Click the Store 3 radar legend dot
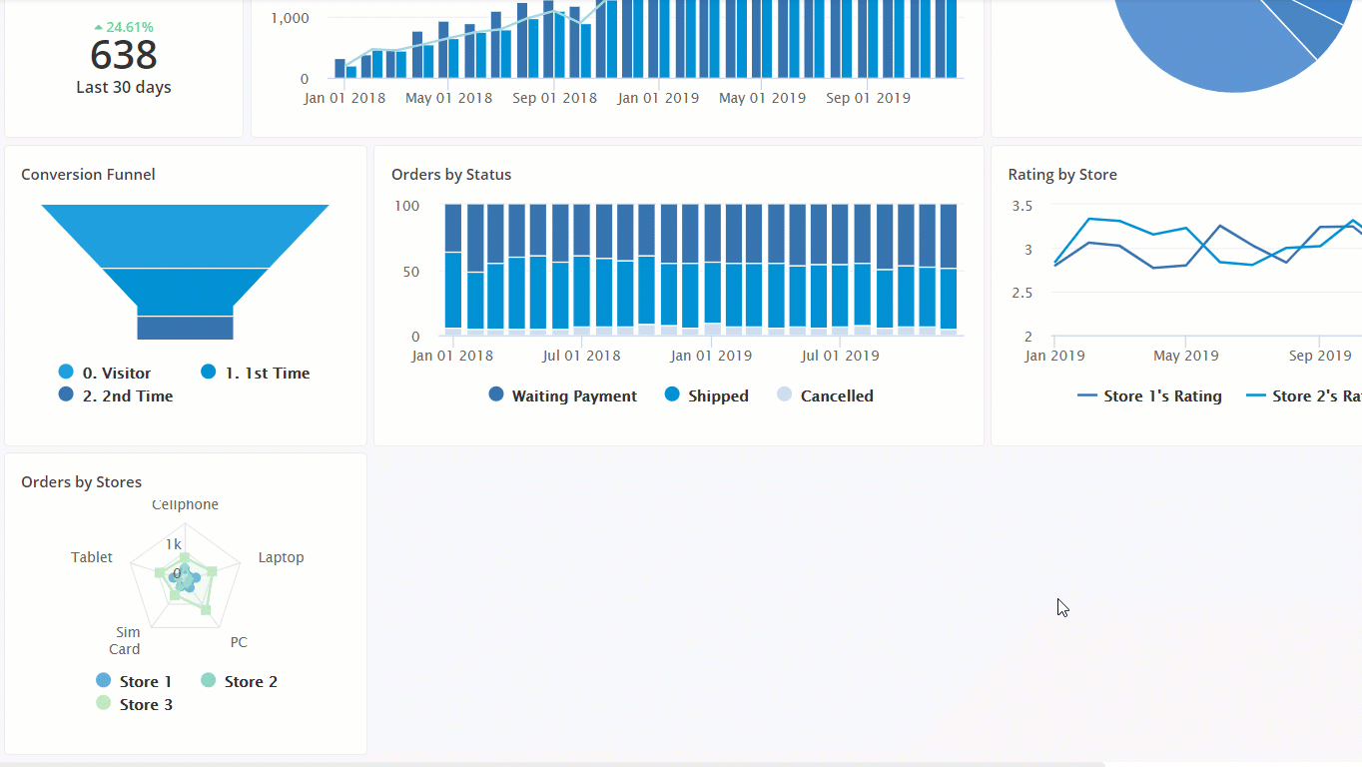 tap(104, 704)
